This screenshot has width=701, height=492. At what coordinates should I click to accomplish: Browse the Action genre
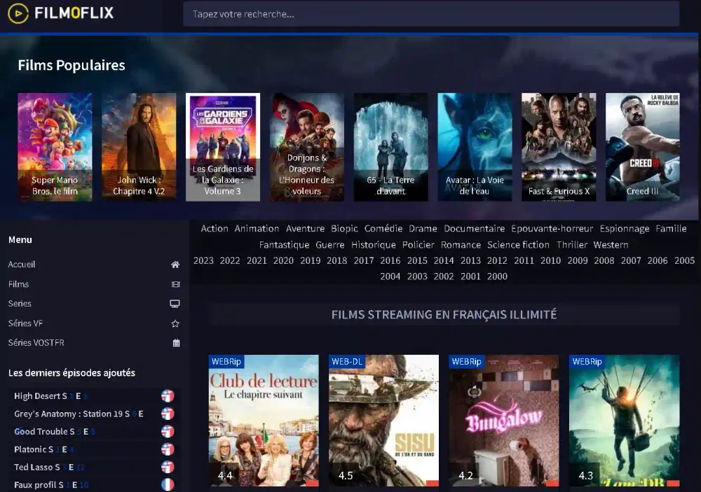[x=215, y=228]
